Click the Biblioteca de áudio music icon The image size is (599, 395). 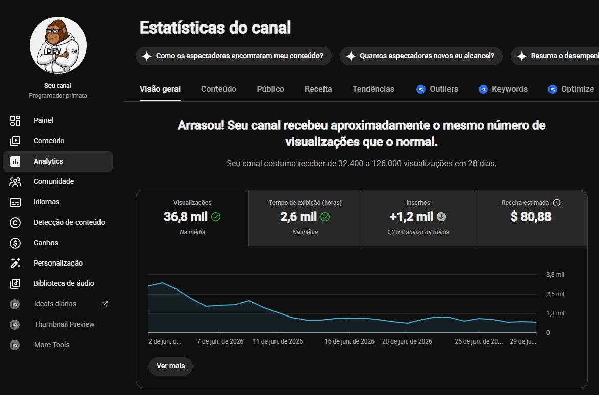click(15, 283)
